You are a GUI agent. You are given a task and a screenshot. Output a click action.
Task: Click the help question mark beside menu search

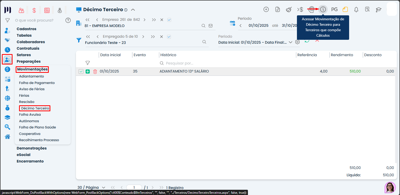pos(68,20)
